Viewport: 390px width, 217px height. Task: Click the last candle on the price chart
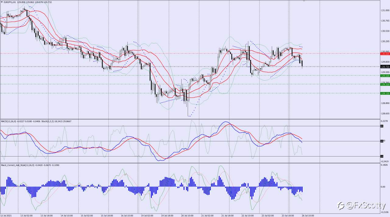click(x=302, y=64)
